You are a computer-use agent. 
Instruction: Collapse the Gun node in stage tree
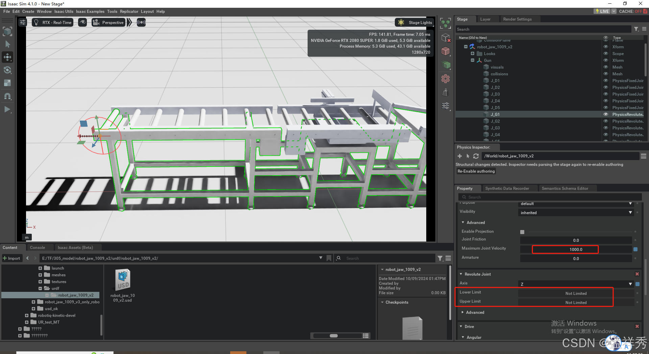point(473,60)
